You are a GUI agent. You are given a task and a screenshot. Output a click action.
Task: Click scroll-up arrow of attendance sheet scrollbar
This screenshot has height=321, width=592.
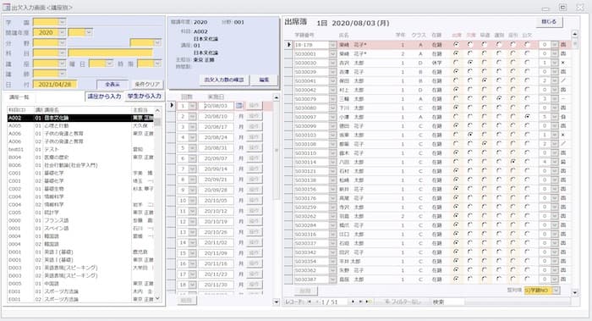574,35
